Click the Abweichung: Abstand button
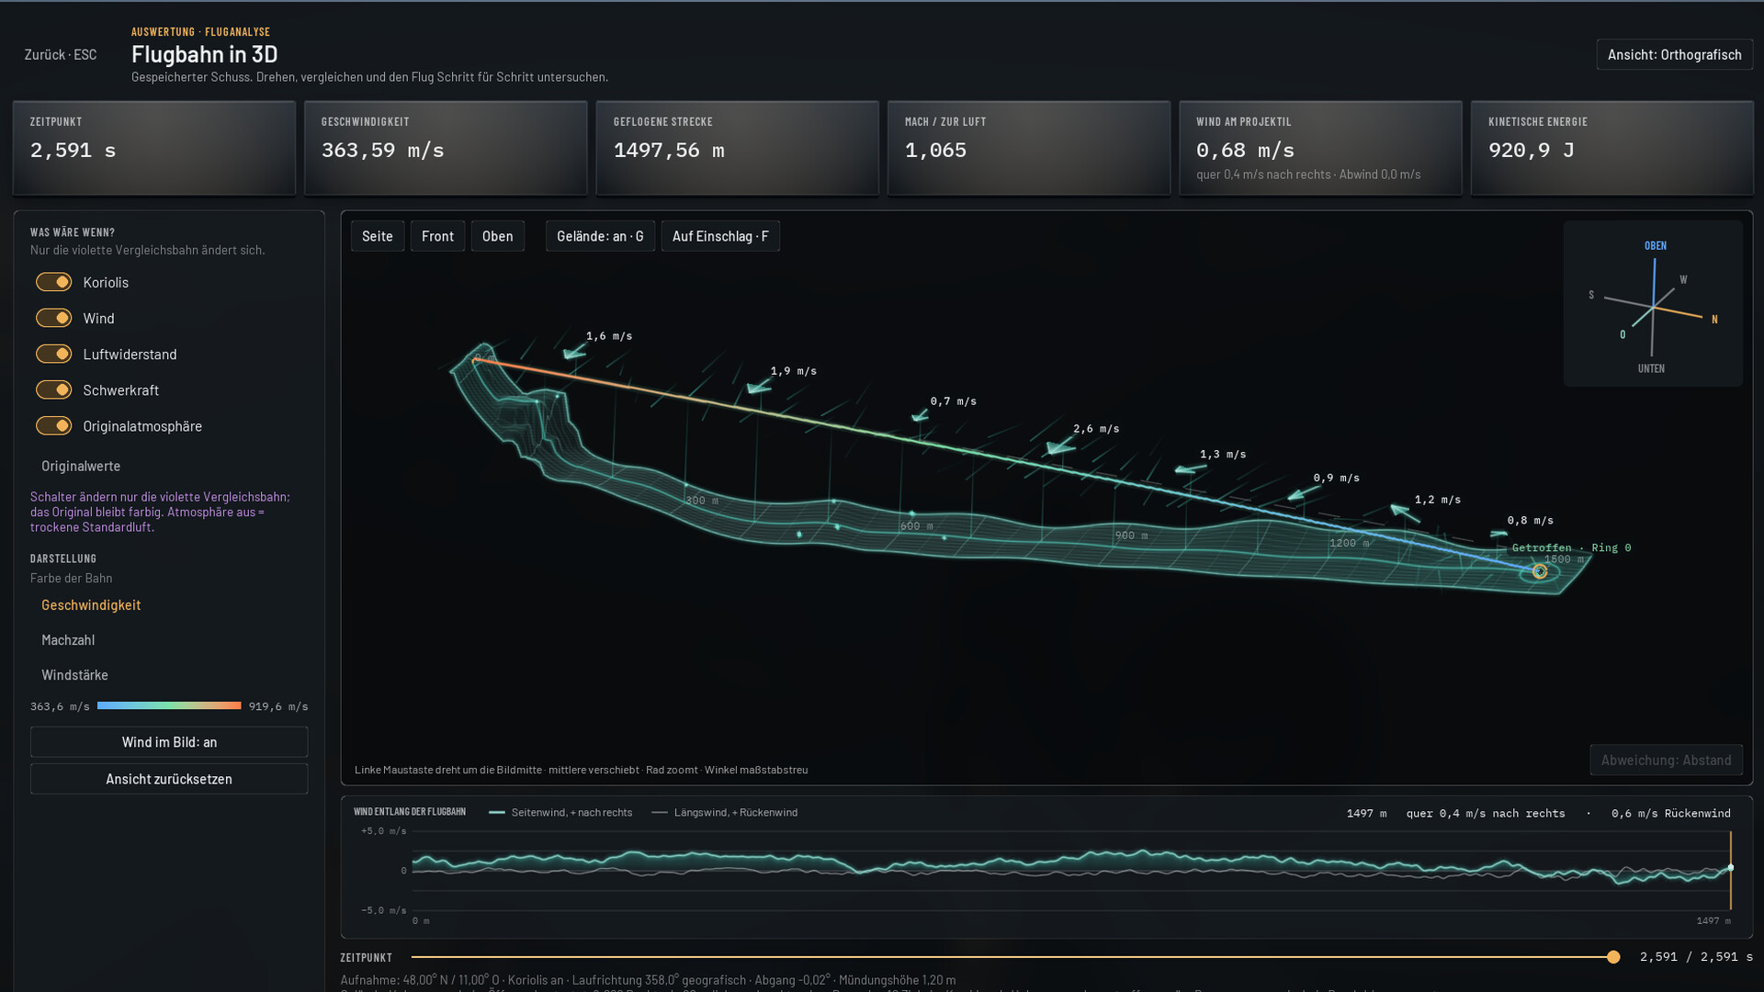 (1666, 760)
